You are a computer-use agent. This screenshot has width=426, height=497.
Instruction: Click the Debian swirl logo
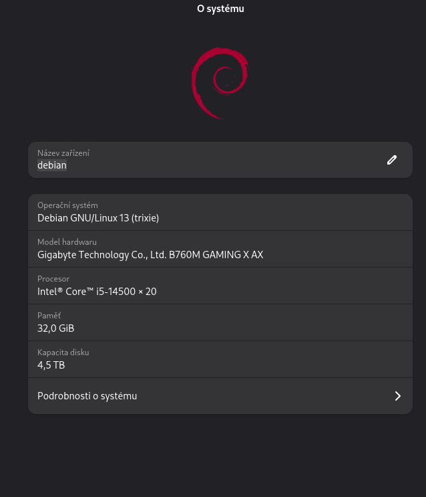(x=220, y=83)
